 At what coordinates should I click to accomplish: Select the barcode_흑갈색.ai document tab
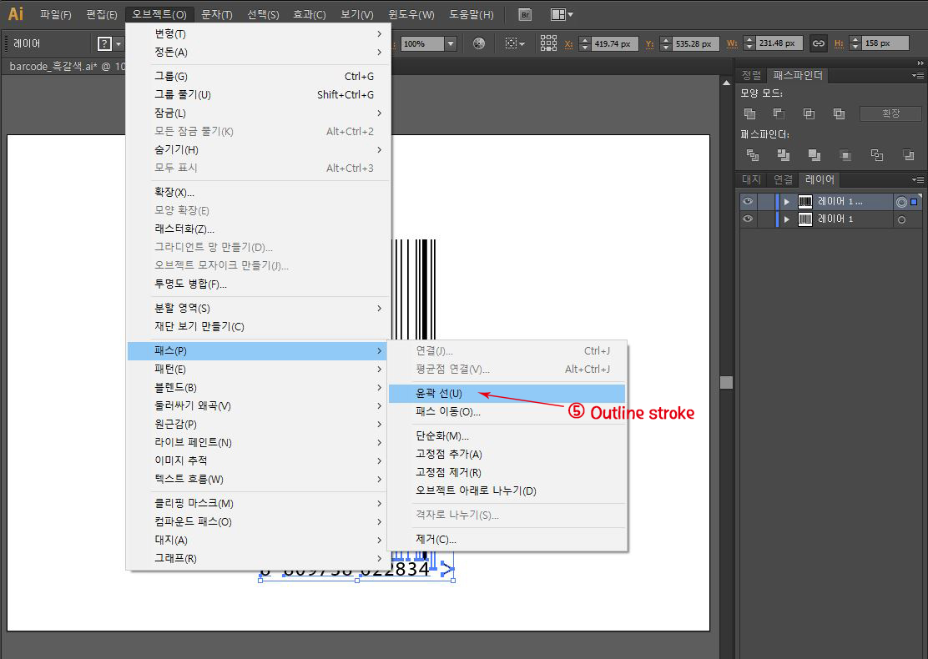click(x=66, y=66)
